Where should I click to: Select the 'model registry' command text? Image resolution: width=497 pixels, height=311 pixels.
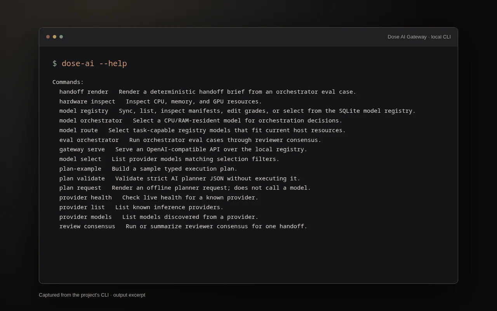tap(84, 111)
